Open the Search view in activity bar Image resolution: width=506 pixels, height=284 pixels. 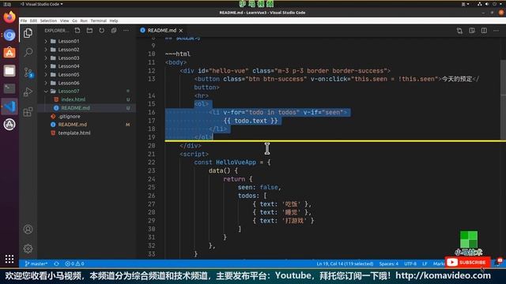tap(28, 52)
